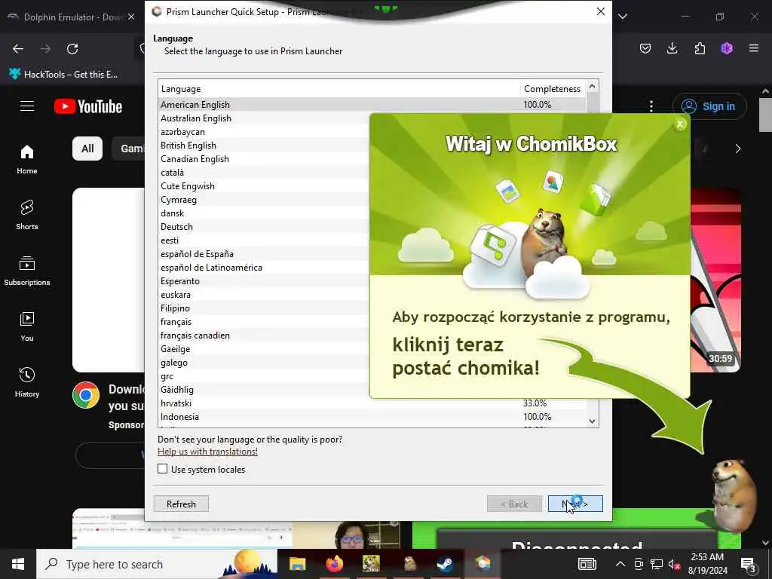This screenshot has width=772, height=579.
Task: Select hrvatski in language list
Action: 372,403
